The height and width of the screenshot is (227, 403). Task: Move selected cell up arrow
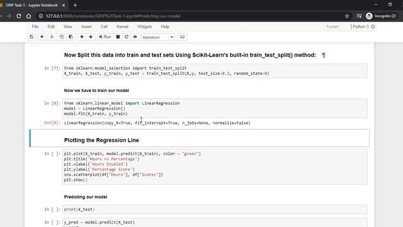click(82, 37)
